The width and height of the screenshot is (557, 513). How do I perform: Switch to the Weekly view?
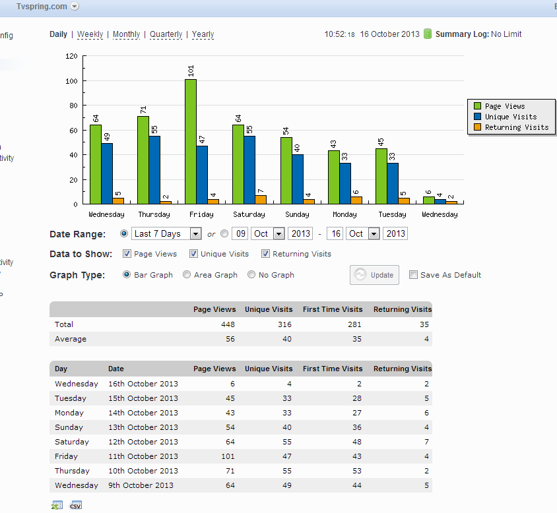pos(90,34)
